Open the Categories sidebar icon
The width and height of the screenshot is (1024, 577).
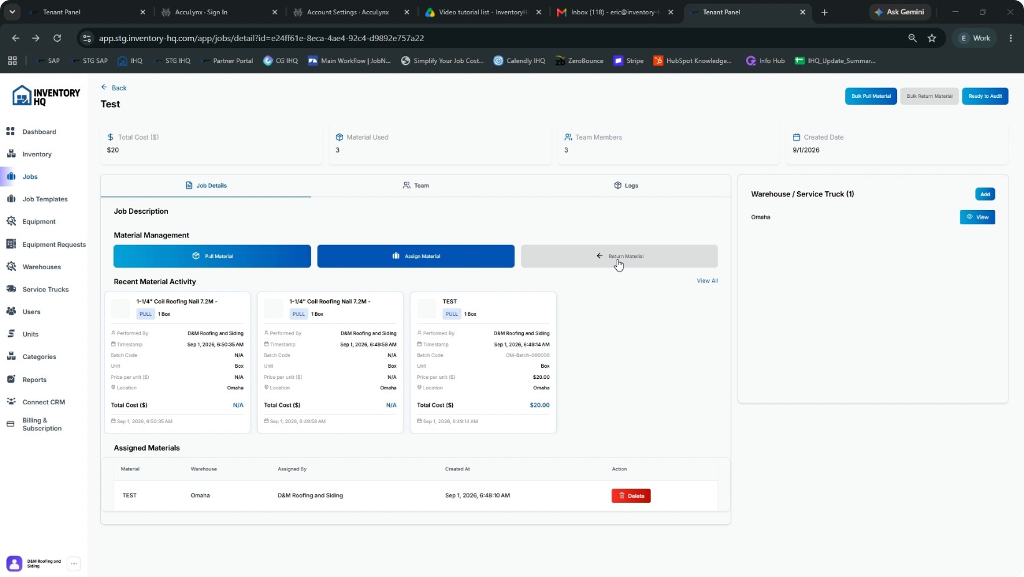[x=11, y=356]
